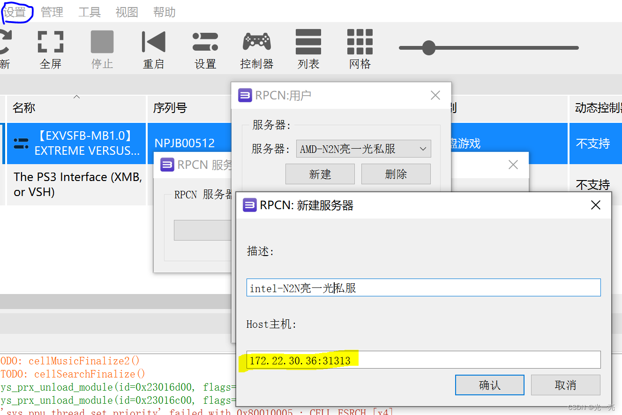The height and width of the screenshot is (415, 622).
Task: Click the icon in the EXVSFB game row
Action: coord(21,143)
